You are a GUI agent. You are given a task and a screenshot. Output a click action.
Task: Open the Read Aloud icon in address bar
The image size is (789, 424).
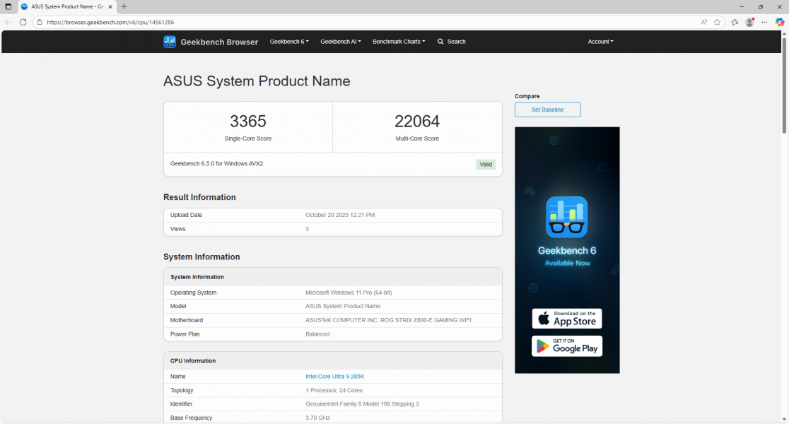(x=704, y=22)
